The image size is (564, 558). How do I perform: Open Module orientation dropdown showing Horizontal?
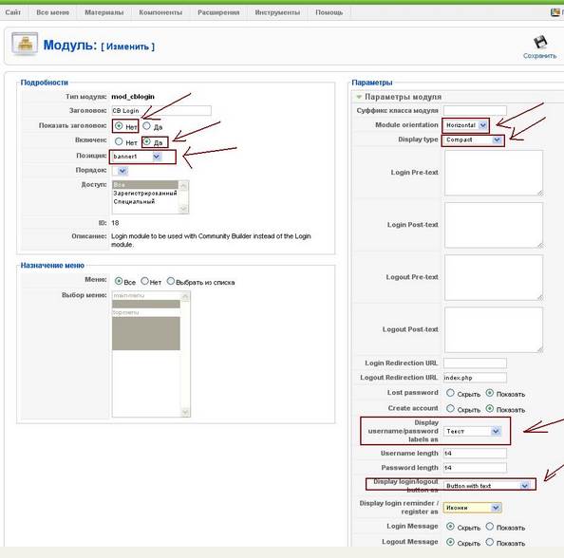(x=466, y=125)
